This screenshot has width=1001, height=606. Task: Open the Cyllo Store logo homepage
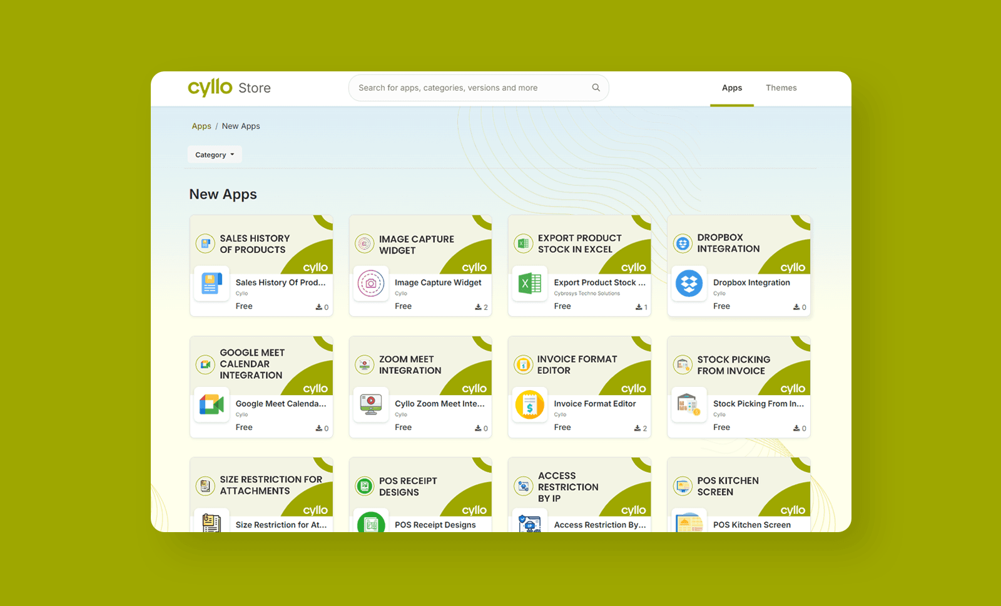pyautogui.click(x=229, y=88)
